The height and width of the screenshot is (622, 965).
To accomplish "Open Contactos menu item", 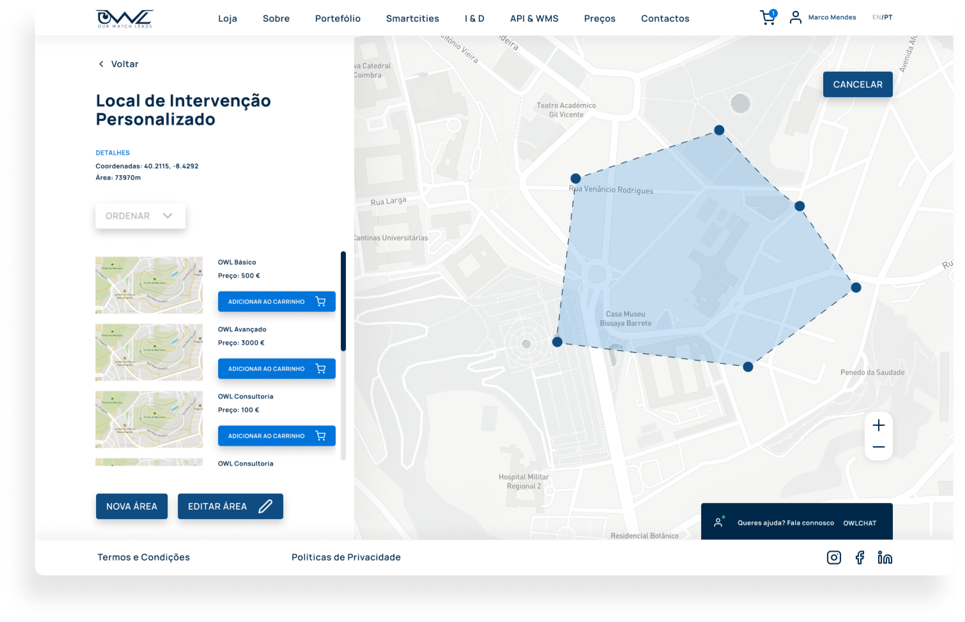I will 665,18.
